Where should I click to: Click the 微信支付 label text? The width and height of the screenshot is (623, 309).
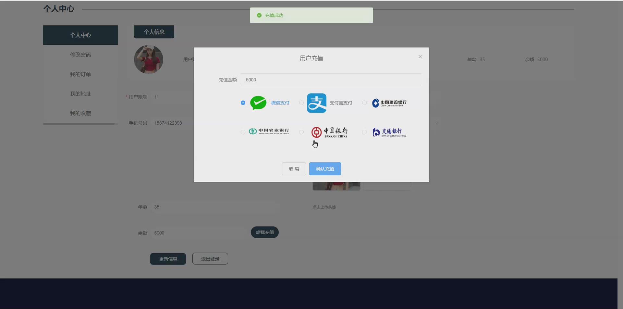(280, 103)
